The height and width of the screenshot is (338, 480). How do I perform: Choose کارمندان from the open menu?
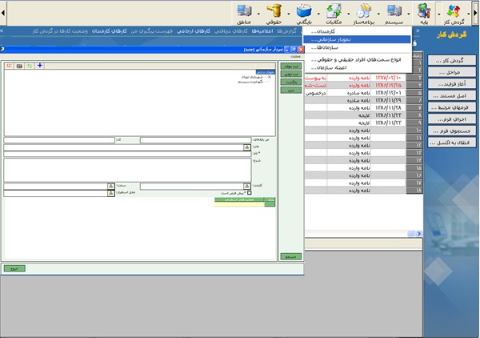[324, 31]
